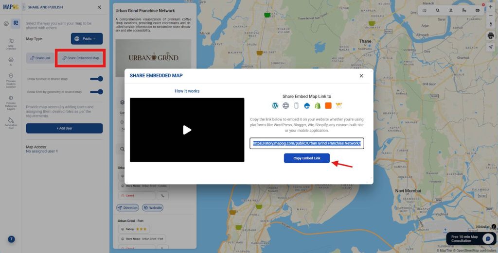Click the Navi Mumbai label on map
The image size is (498, 253).
[408, 191]
